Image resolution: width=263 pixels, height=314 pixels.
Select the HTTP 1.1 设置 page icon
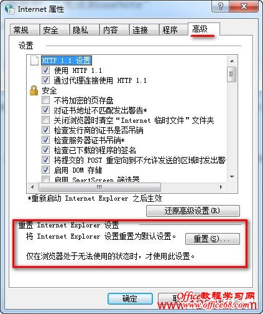click(x=34, y=60)
